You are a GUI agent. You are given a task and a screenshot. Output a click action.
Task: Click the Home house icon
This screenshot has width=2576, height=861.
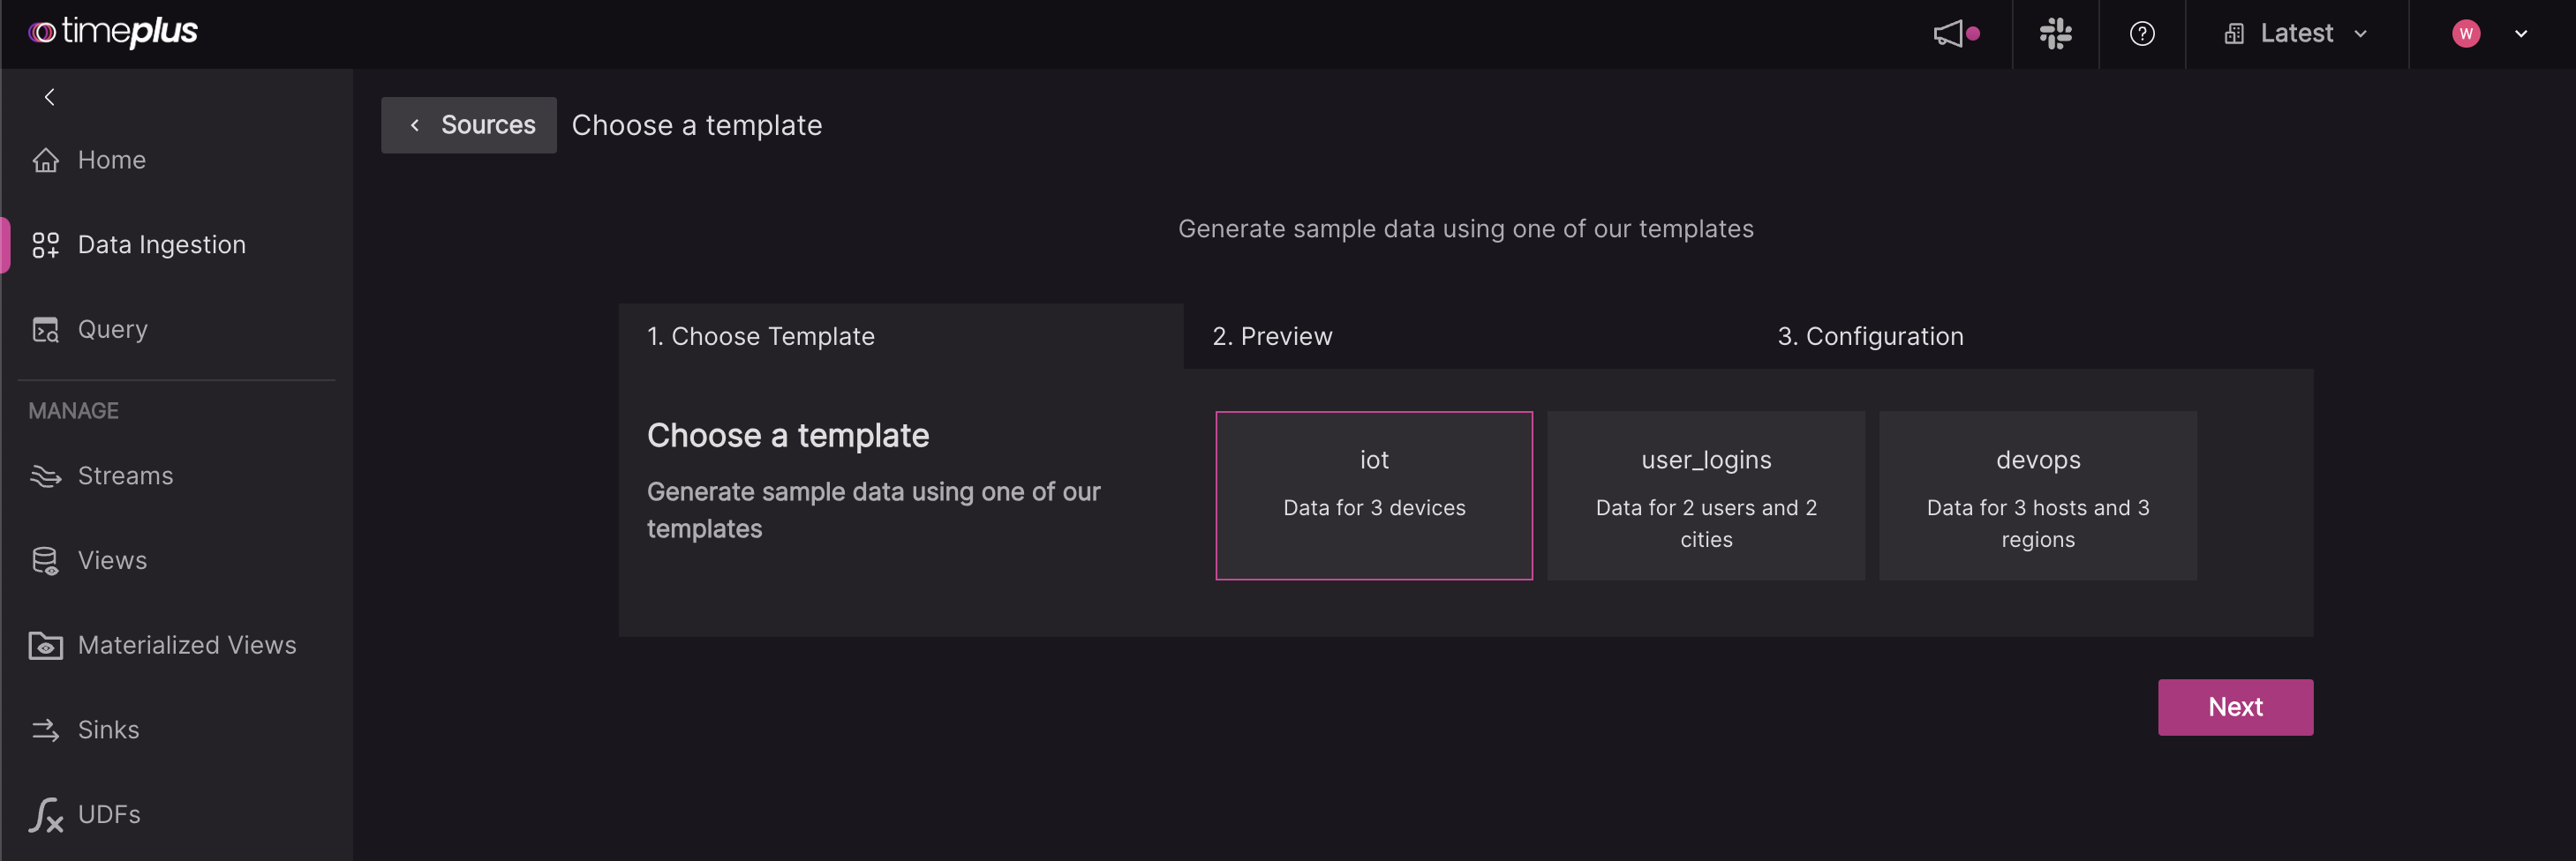pyautogui.click(x=45, y=160)
